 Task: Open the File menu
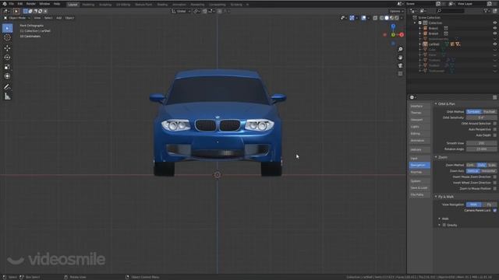(12, 4)
